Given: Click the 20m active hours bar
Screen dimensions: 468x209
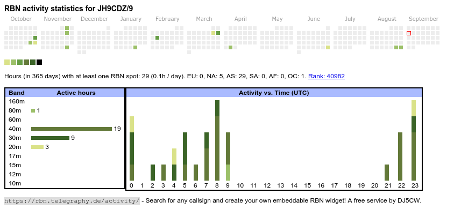Looking at the screenshot, I should click(x=38, y=147).
